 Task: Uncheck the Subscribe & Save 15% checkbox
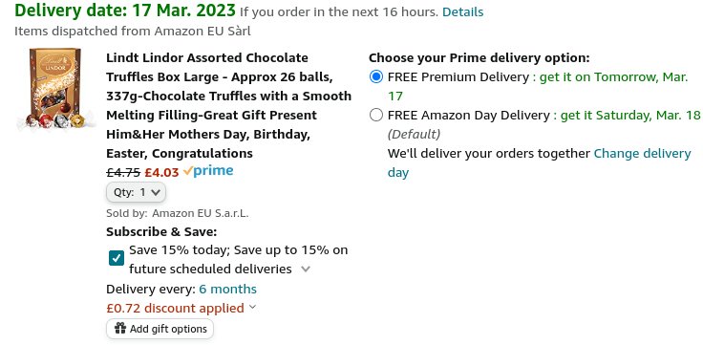(x=117, y=258)
